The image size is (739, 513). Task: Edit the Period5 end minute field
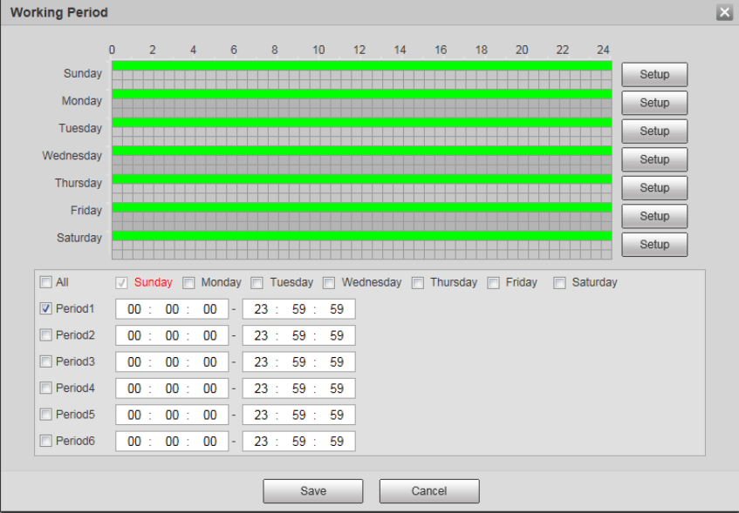coord(298,415)
